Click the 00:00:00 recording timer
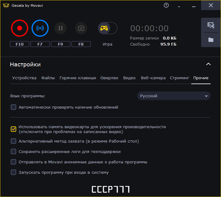The image size is (221, 197). 149,28
